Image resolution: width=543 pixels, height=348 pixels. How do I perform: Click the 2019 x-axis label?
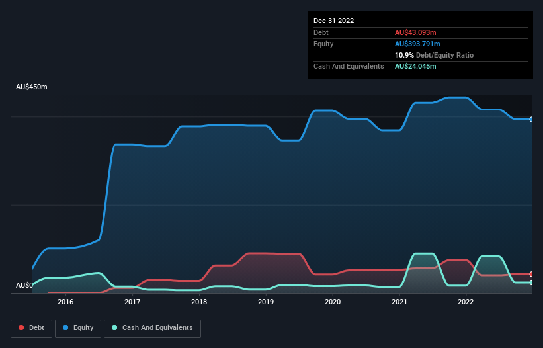(266, 302)
